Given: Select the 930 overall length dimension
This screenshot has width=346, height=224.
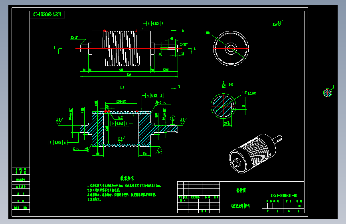Looking at the screenshot, I should point(129,75).
